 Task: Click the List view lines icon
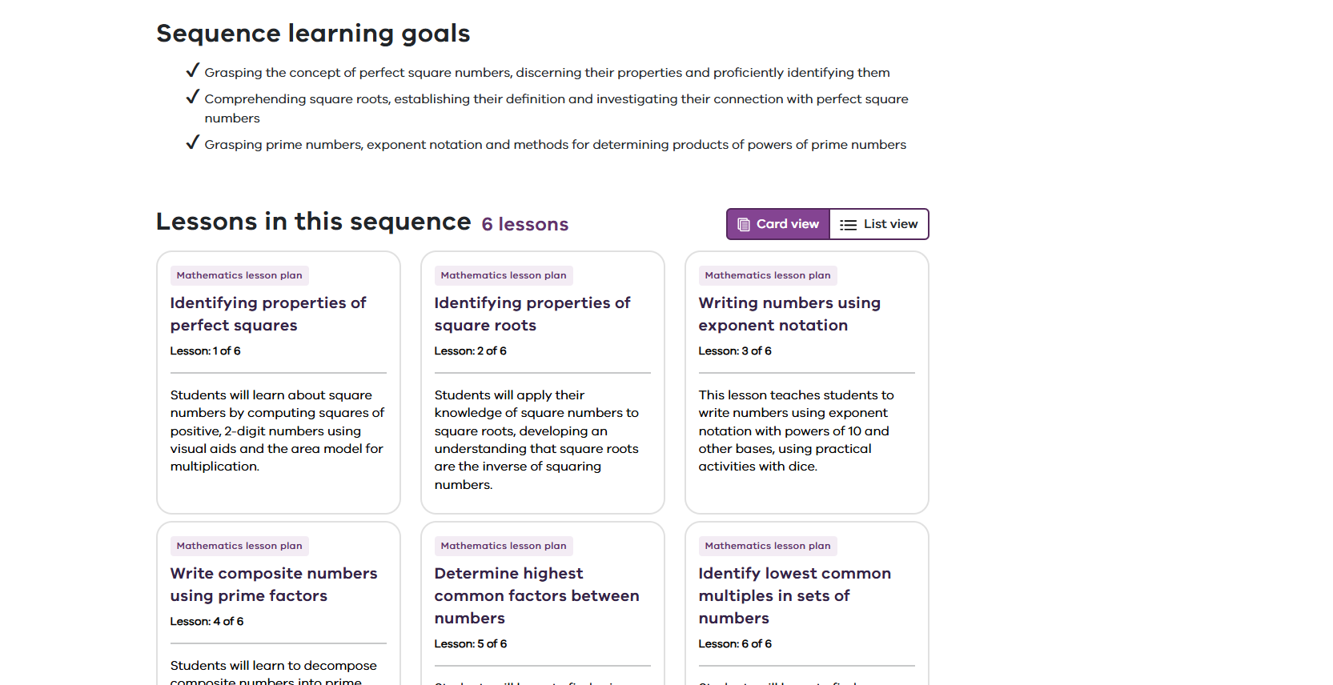click(848, 225)
